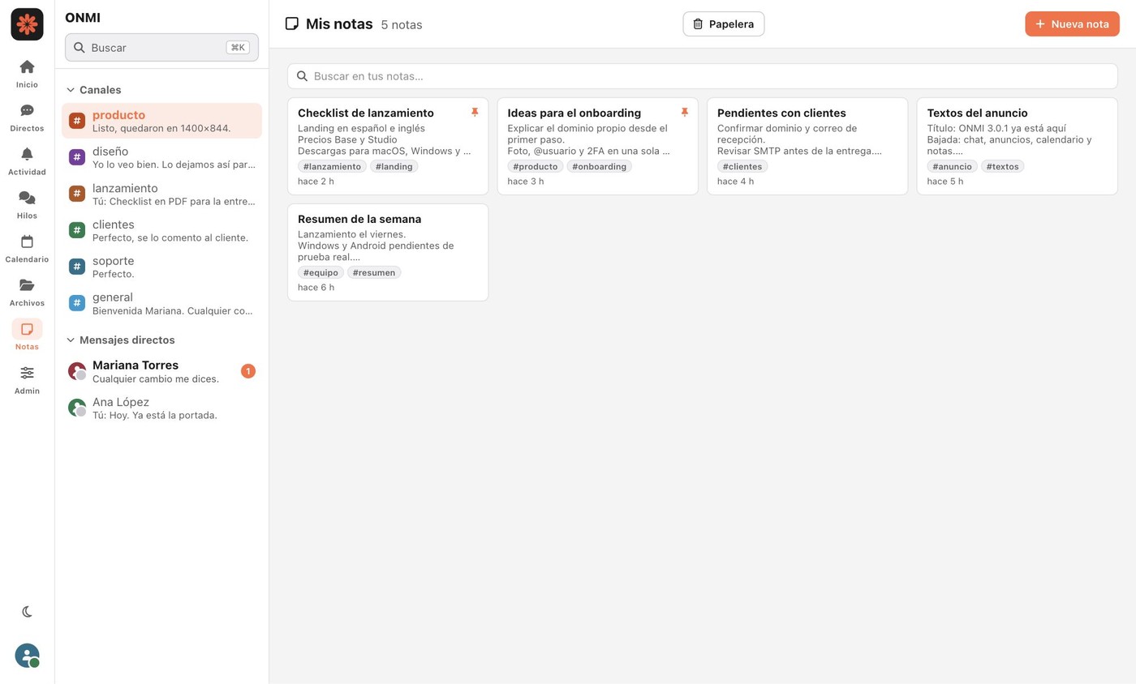This screenshot has width=1136, height=684.
Task: Filter by the #lanzamiento tag
Action: [x=332, y=166]
